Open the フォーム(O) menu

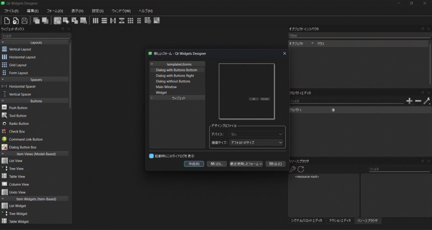pyautogui.click(x=55, y=11)
